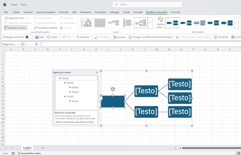The height and width of the screenshot is (155, 241).
Task: Click the Revisione document icon
Action: (x=115, y=37)
